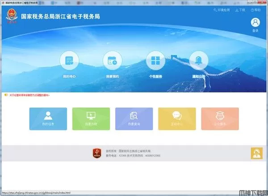
Task: Click the 个性服务 text label
Action: tap(155, 76)
